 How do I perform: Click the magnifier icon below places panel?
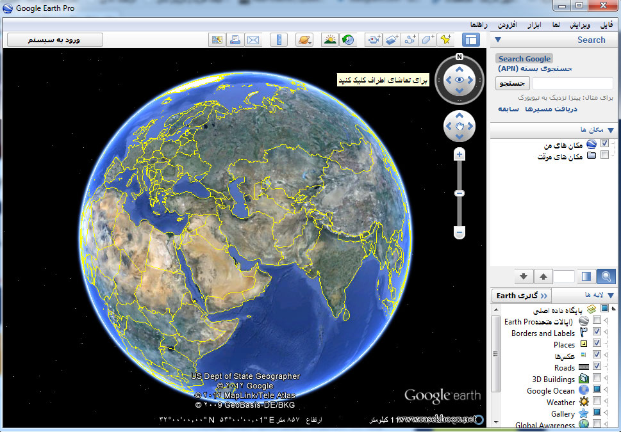pyautogui.click(x=606, y=276)
